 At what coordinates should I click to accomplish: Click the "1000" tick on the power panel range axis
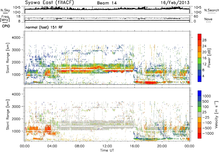point(16,74)
